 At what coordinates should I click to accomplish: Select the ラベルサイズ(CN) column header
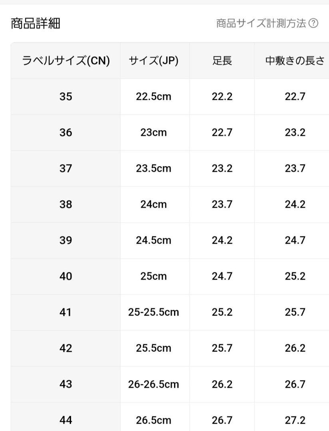pos(66,61)
